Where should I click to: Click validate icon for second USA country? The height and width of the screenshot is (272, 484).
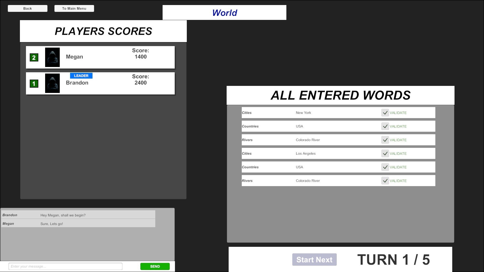pos(385,167)
